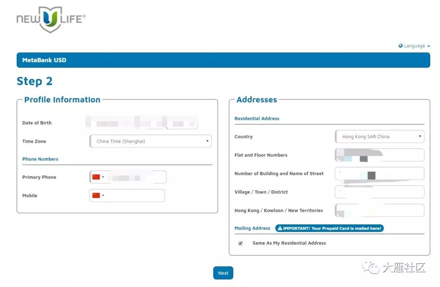Click the 'Mailing Address' subheading
440x287 pixels.
(x=252, y=228)
